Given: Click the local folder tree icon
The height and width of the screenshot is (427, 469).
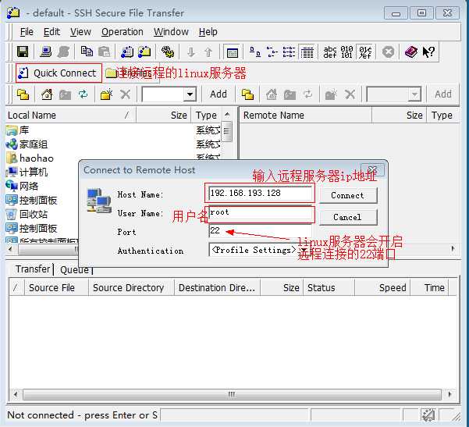Looking at the screenshot, I should [x=23, y=94].
